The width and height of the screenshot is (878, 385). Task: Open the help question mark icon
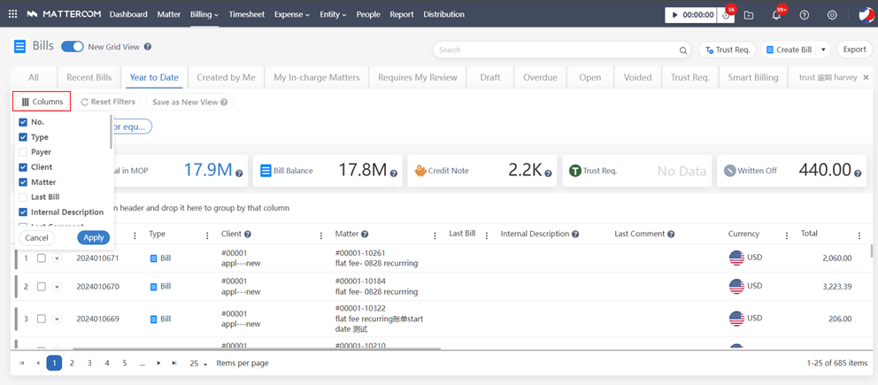coord(804,15)
